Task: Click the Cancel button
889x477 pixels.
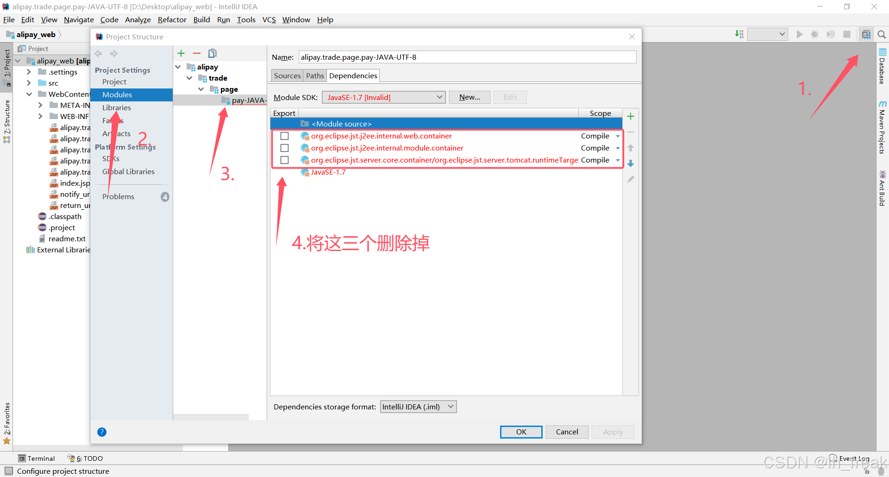Action: coord(567,432)
